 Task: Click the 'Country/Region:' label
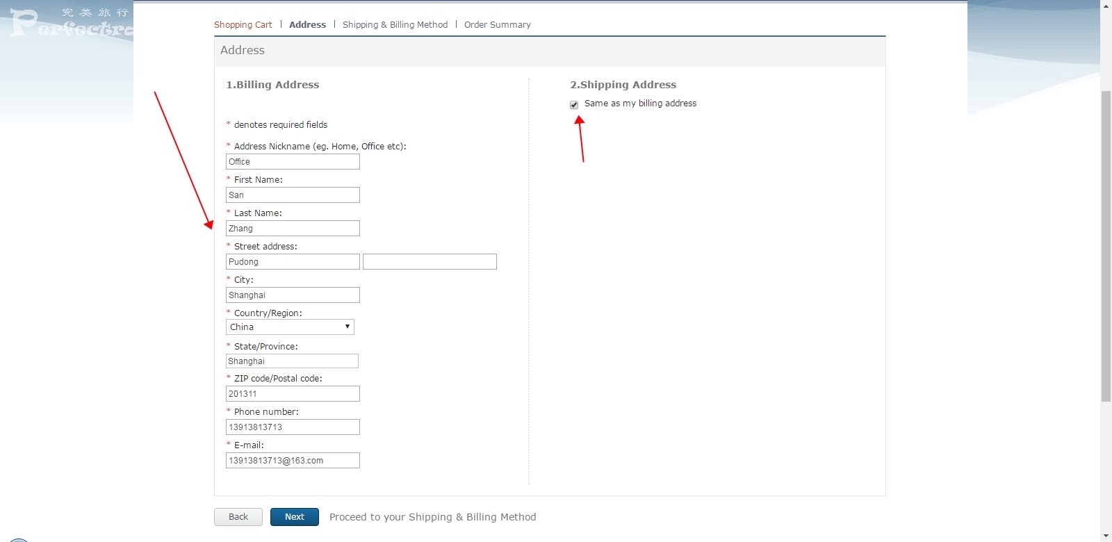[268, 313]
